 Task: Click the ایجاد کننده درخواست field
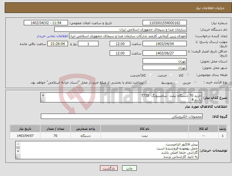tap(128, 36)
